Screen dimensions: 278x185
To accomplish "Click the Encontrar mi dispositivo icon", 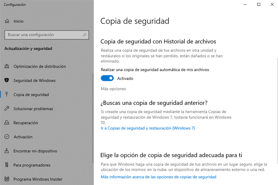I will pos(6,151).
